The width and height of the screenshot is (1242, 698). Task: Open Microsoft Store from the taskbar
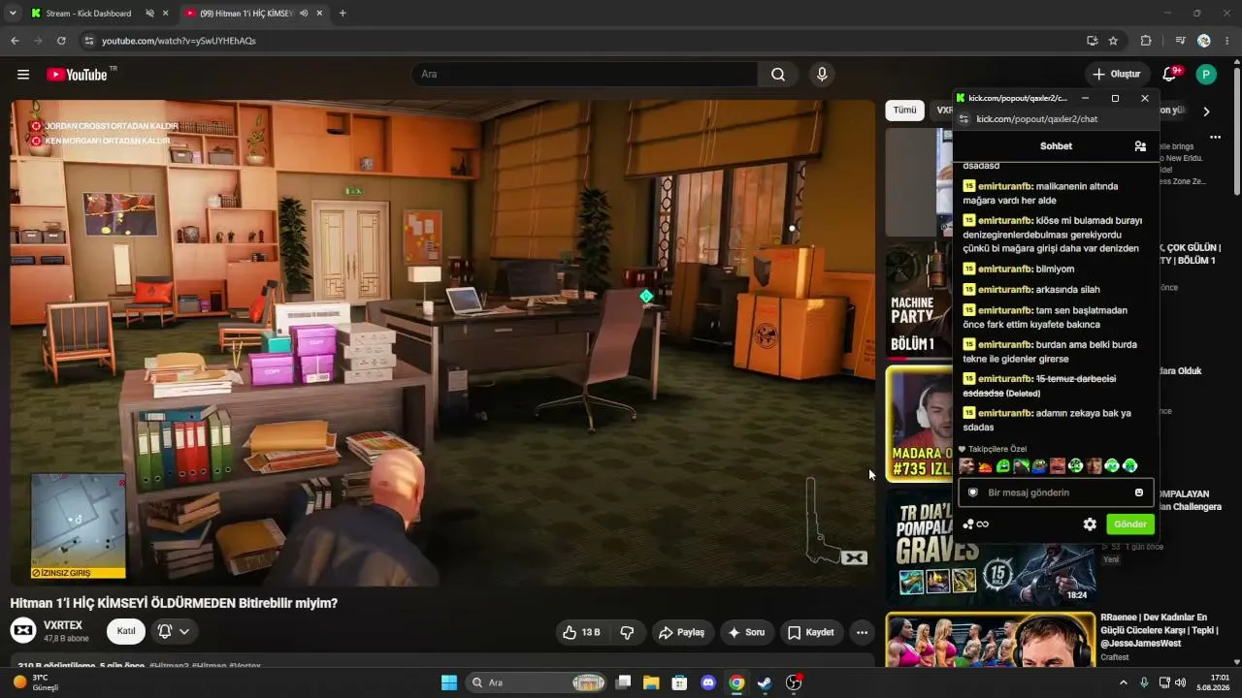pos(679,682)
